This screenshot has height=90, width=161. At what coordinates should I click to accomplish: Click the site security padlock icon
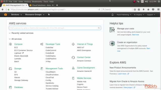click(9, 9)
